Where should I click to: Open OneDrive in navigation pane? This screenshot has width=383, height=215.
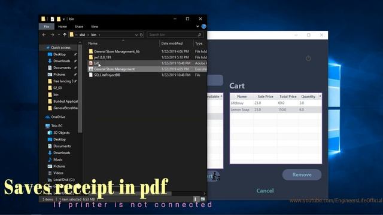(x=58, y=117)
